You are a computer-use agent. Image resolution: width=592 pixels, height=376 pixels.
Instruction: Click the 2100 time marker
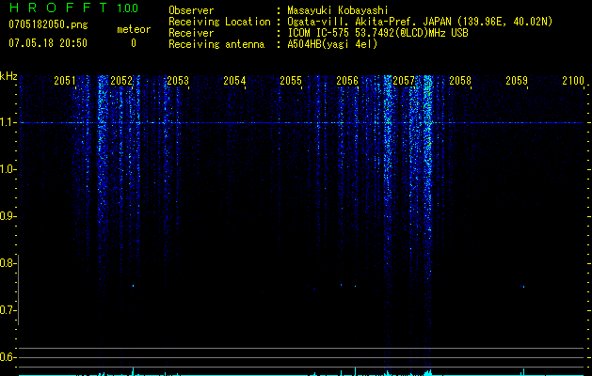(x=573, y=81)
